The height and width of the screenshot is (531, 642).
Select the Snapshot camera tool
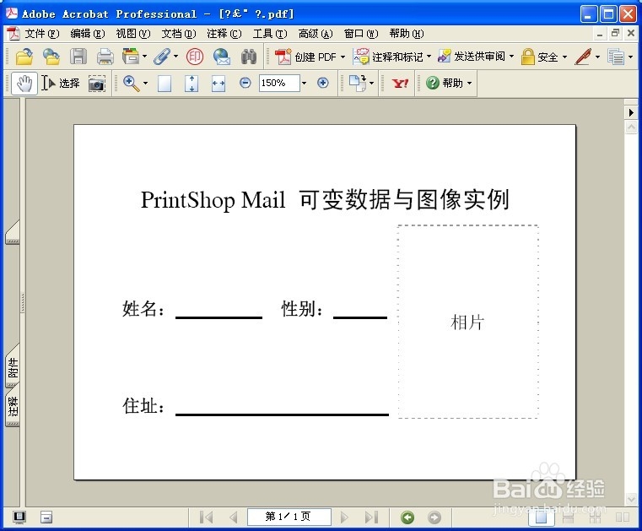[x=97, y=84]
